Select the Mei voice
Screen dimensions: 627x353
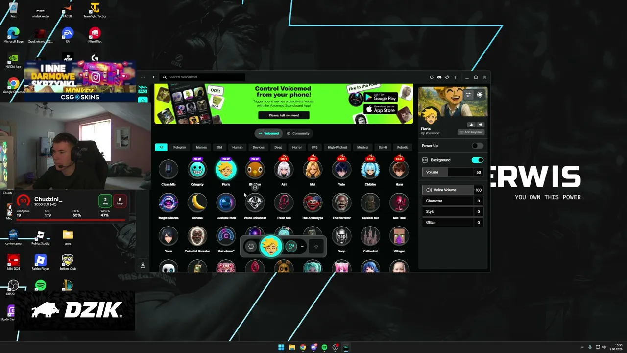coord(313,170)
